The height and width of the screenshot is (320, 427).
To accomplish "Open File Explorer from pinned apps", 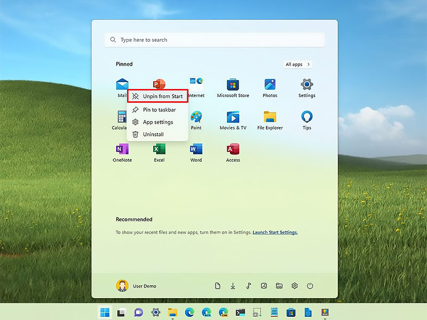I will (x=270, y=120).
